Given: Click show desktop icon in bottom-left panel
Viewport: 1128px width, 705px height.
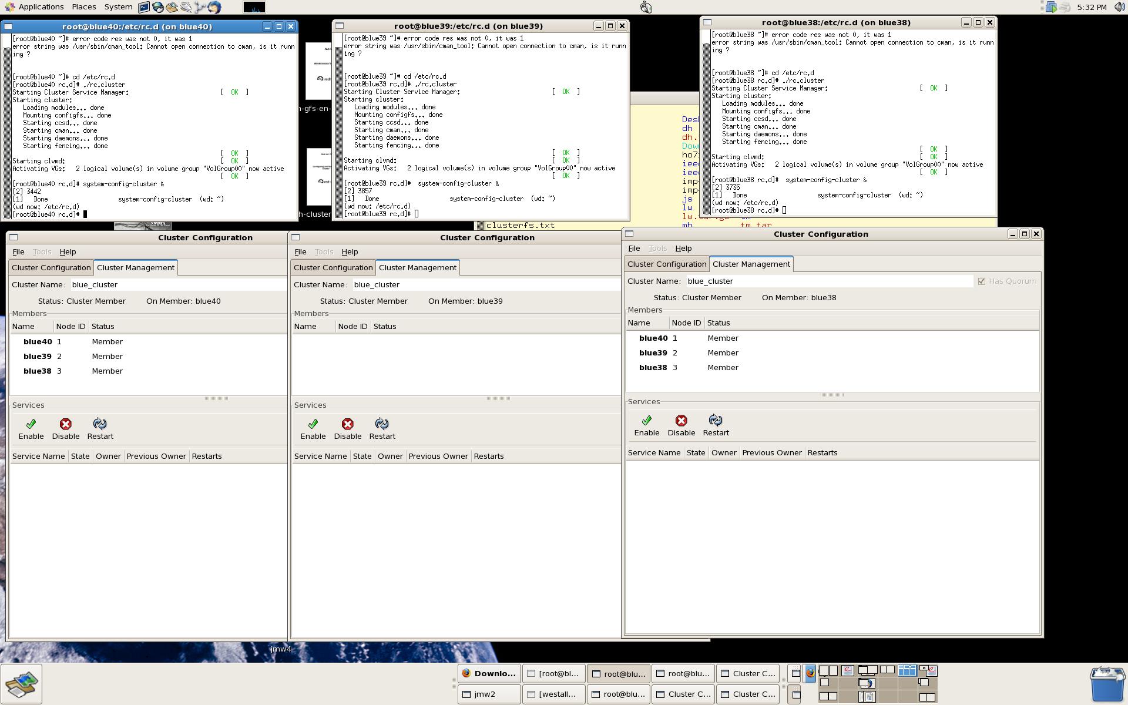Looking at the screenshot, I should tap(22, 683).
